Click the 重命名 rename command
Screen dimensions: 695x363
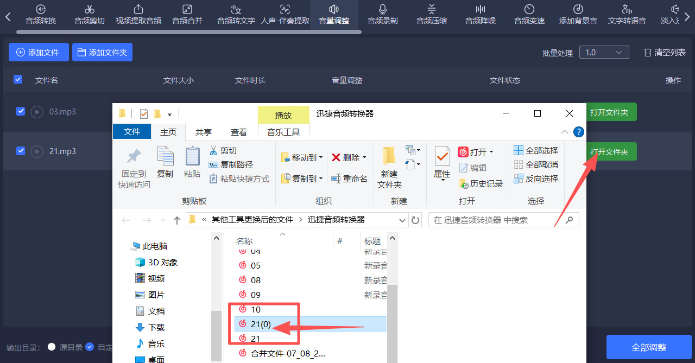pyautogui.click(x=349, y=178)
